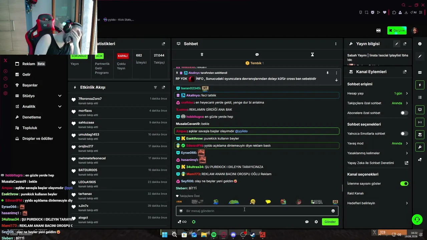Open Hesap yaşı setting chevron
Viewport: 427px width, 240px height.
[407, 93]
